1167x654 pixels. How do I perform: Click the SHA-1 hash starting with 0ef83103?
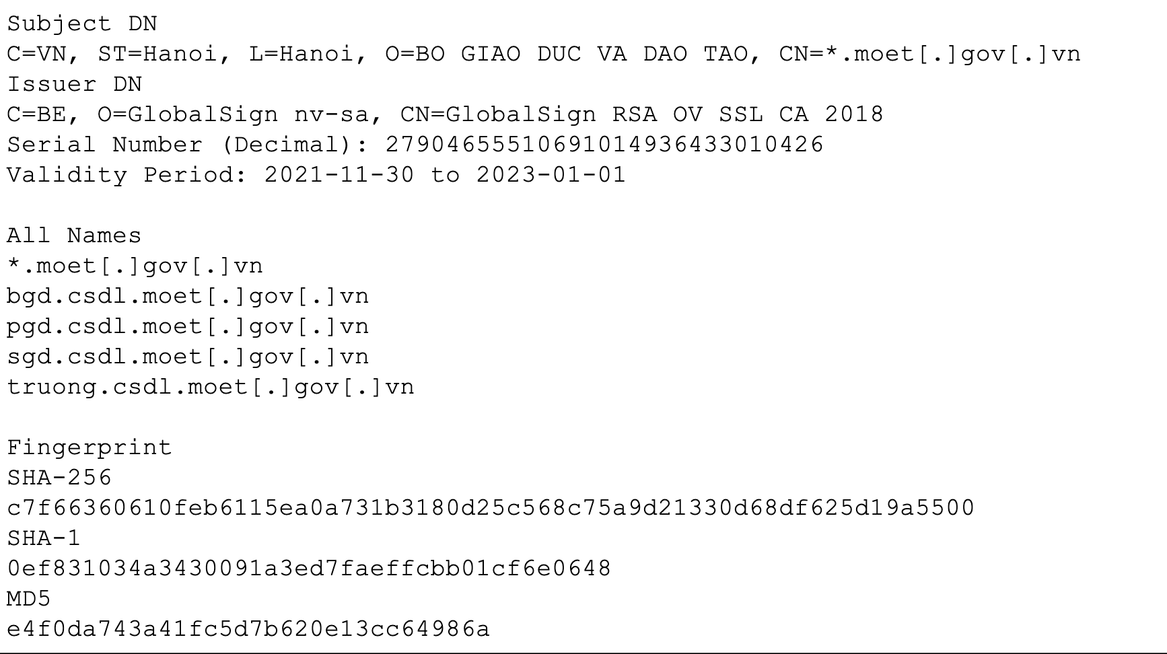309,569
